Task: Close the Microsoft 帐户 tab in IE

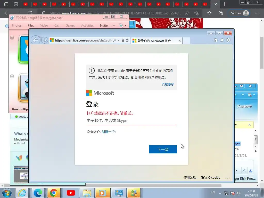Action: (x=179, y=41)
